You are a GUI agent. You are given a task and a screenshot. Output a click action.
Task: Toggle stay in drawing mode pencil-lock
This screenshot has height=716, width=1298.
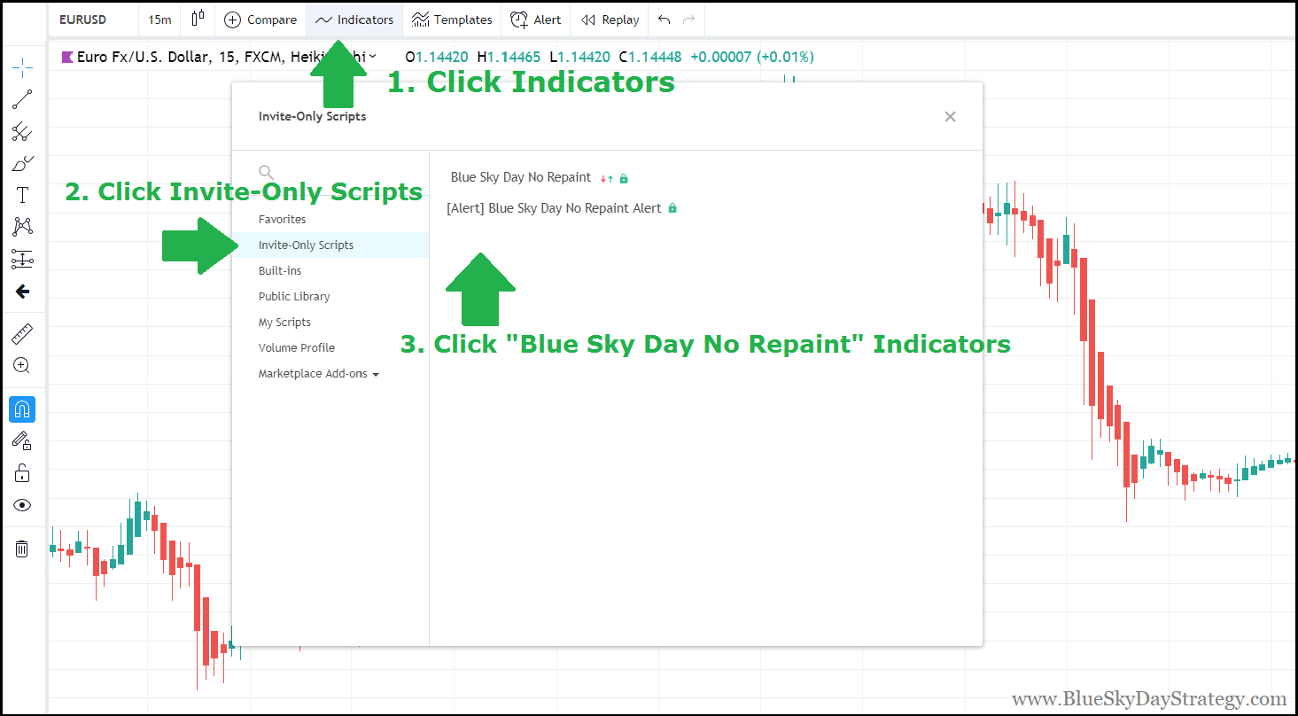(x=23, y=440)
